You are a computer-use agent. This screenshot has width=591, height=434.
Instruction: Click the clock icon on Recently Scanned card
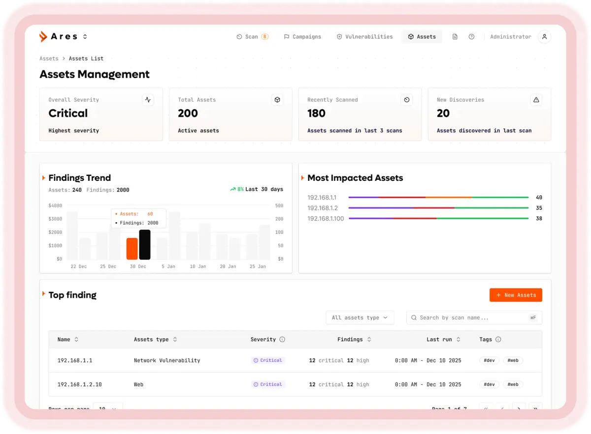407,99
